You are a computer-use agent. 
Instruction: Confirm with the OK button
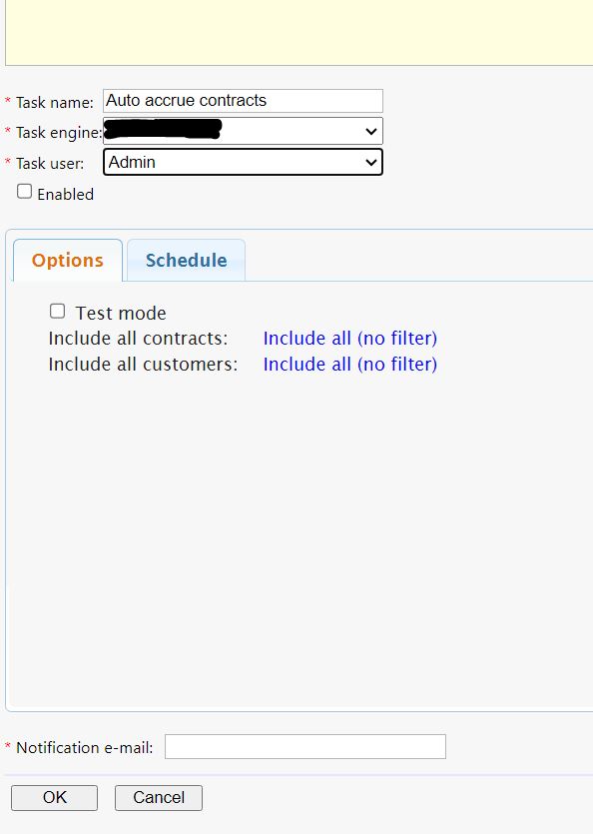pyautogui.click(x=54, y=798)
